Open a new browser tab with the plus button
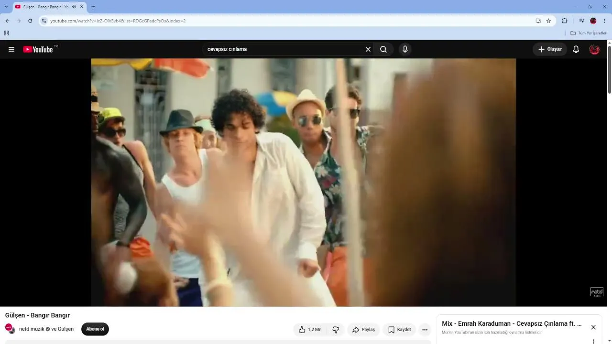This screenshot has height=344, width=612. click(93, 7)
